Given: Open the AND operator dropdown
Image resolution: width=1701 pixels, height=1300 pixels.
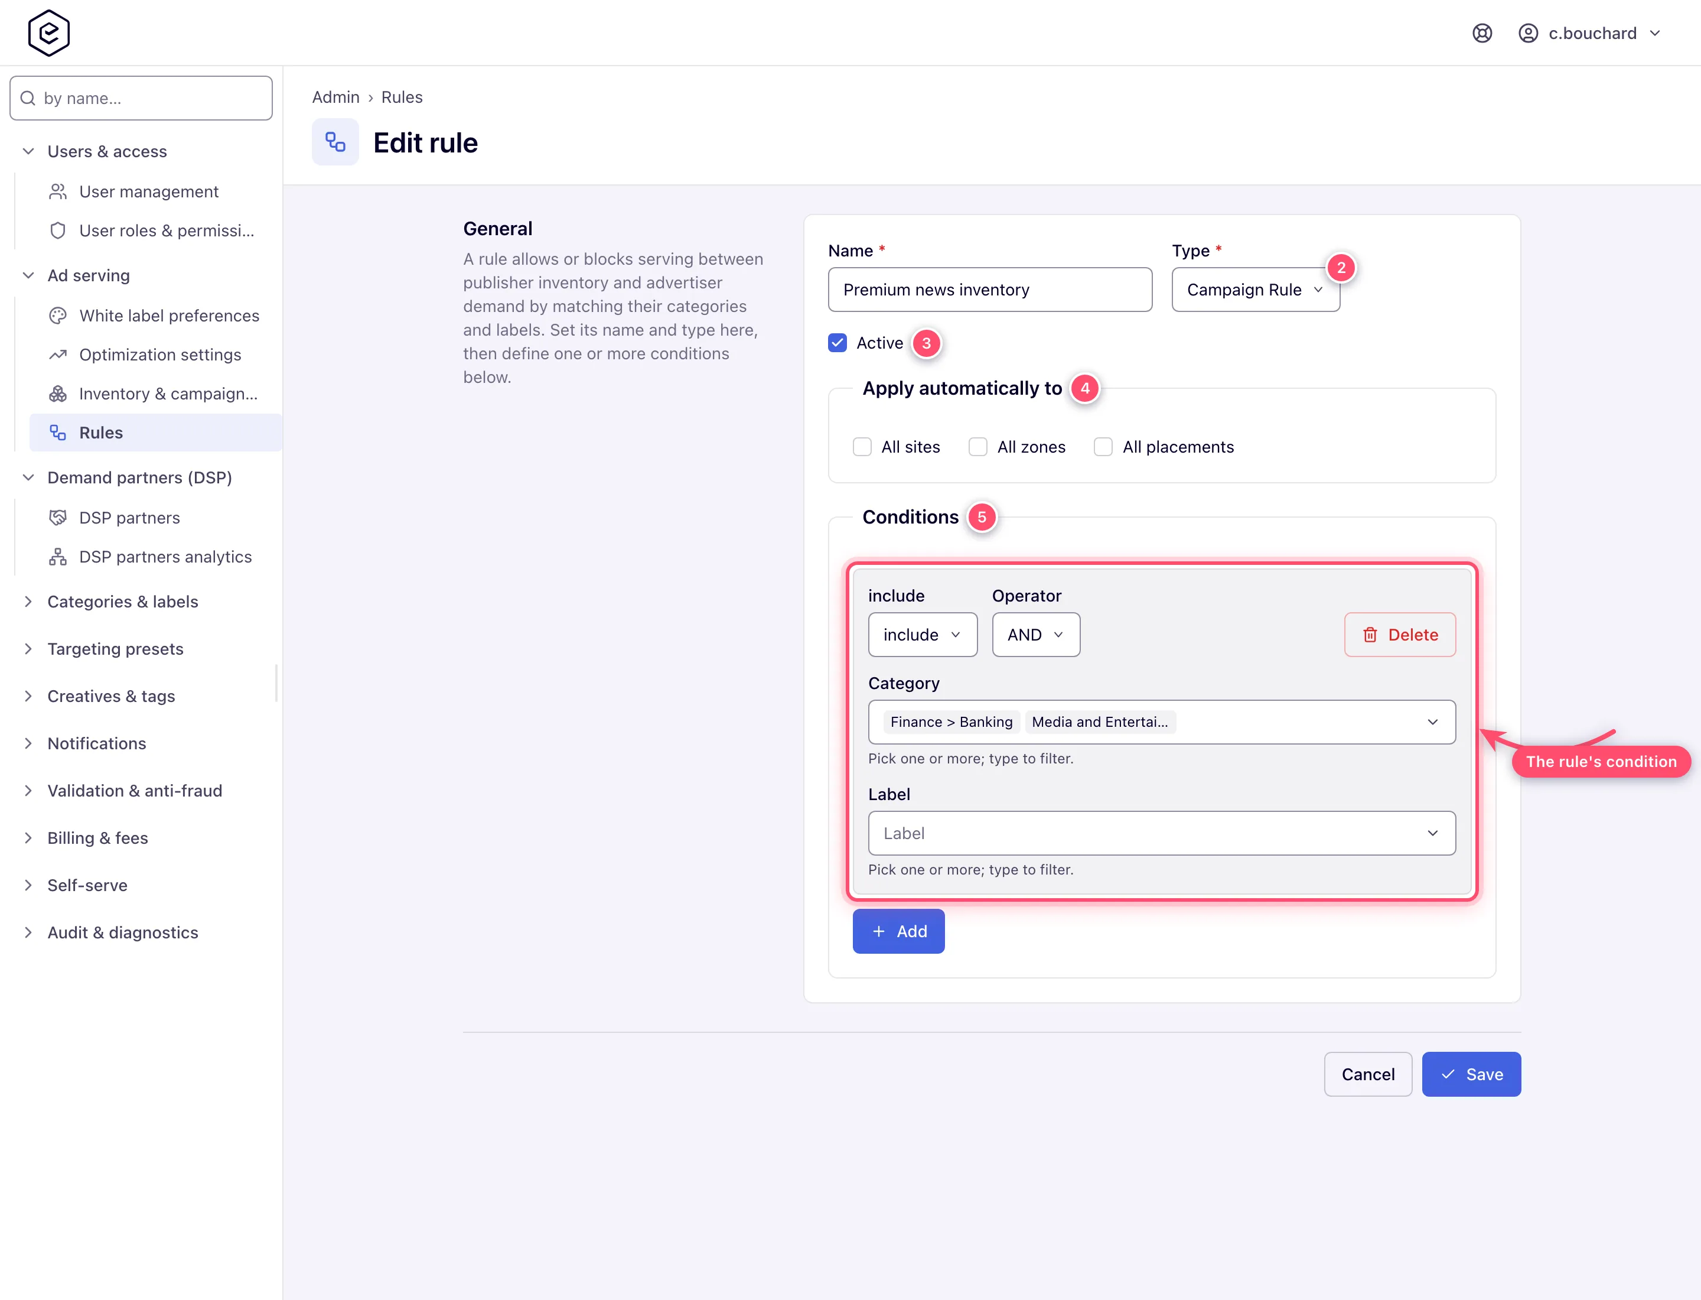Looking at the screenshot, I should [x=1036, y=635].
